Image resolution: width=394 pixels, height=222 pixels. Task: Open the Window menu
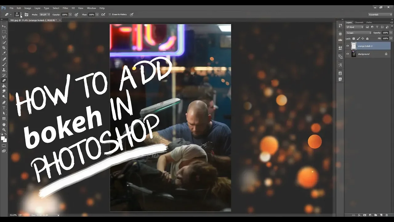coord(91,8)
